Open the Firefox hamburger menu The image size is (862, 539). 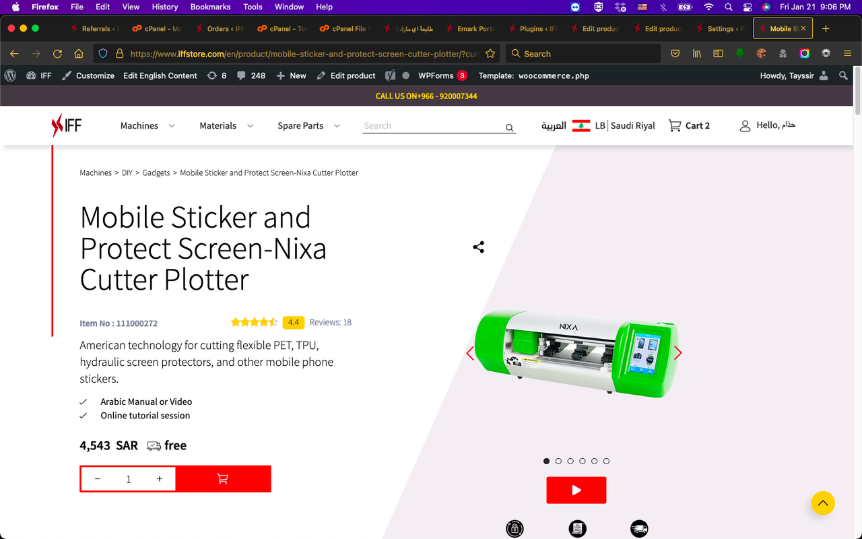[x=848, y=53]
